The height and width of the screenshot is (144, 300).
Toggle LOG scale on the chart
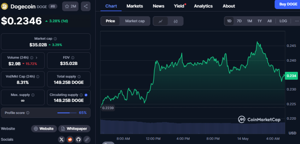[283, 21]
